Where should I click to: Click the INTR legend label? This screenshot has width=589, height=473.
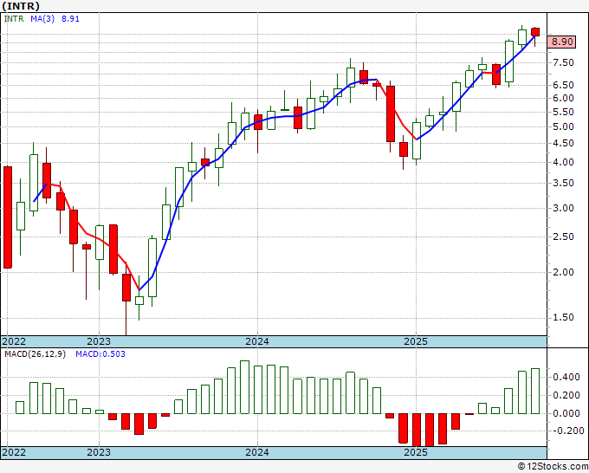(x=14, y=19)
